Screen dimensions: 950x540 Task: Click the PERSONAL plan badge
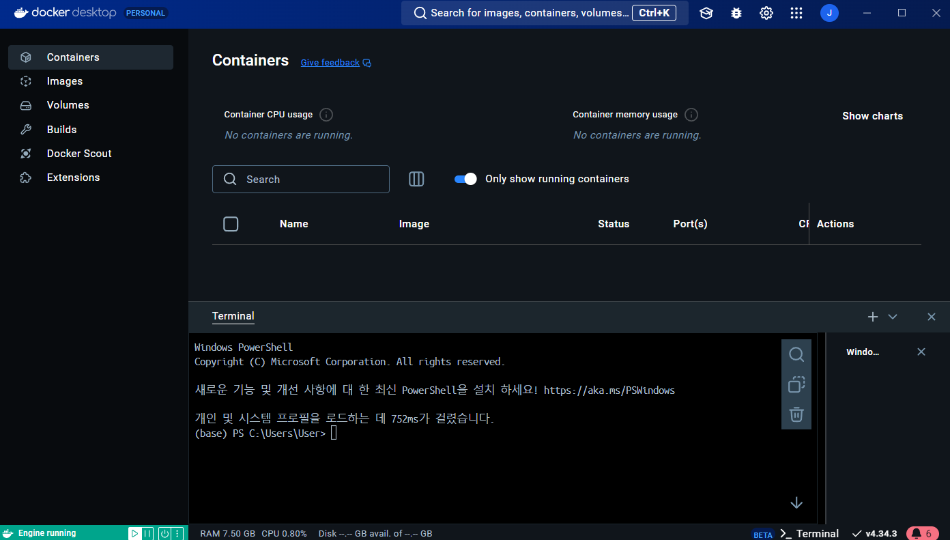coord(147,13)
